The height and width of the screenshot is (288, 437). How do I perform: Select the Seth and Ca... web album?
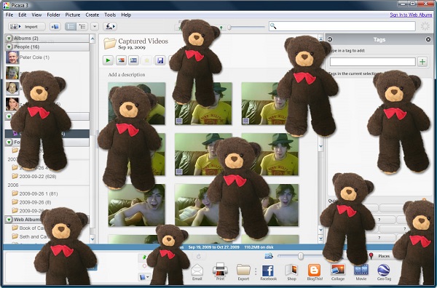pos(34,236)
